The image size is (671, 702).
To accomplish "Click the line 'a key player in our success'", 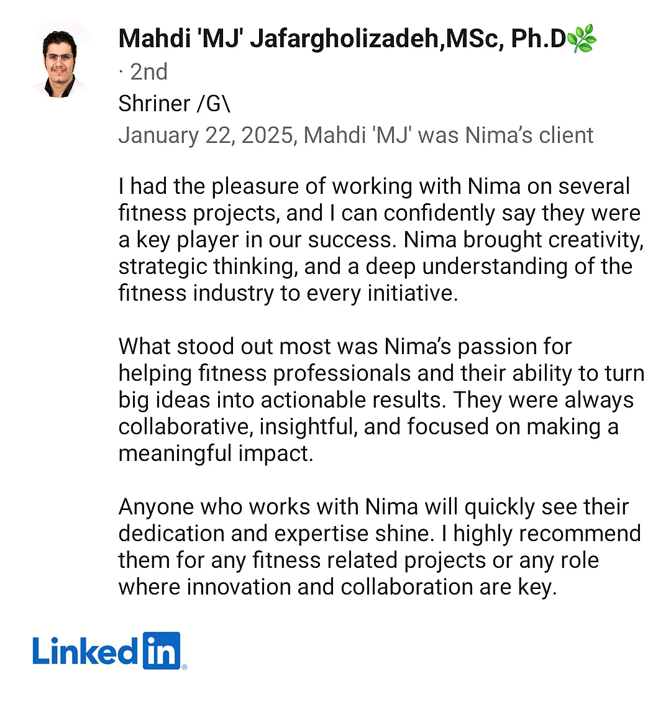I will 381,240.
